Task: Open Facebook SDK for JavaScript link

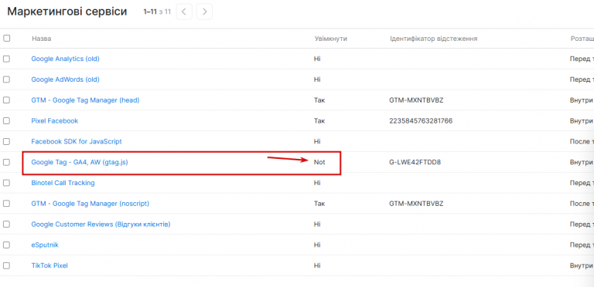Action: [77, 142]
